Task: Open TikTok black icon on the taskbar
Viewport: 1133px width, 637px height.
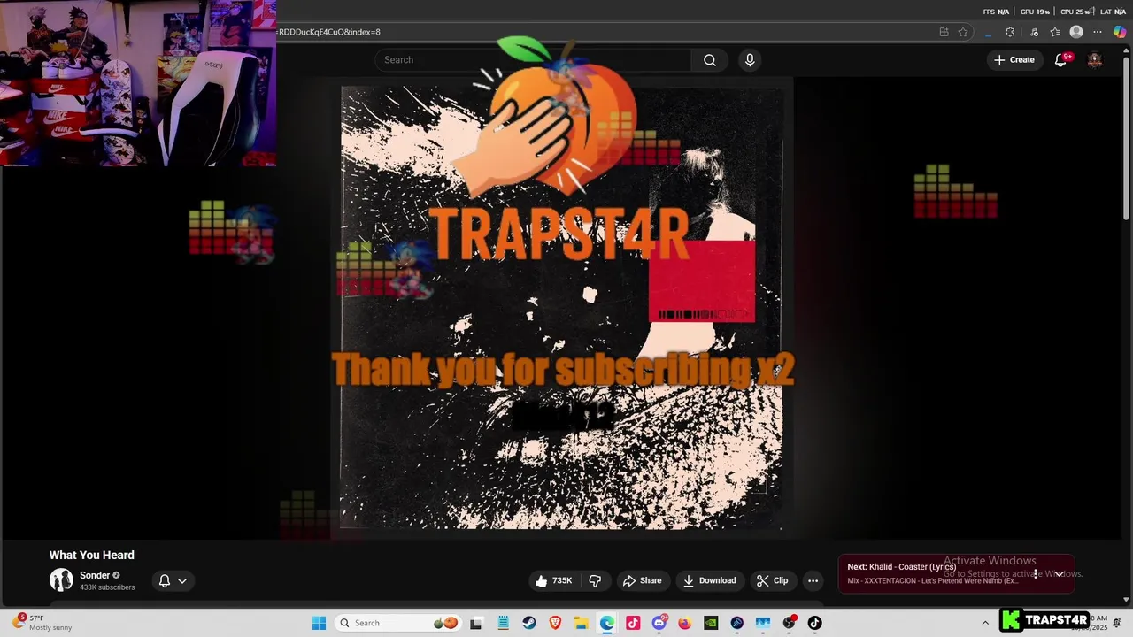Action: 814,623
